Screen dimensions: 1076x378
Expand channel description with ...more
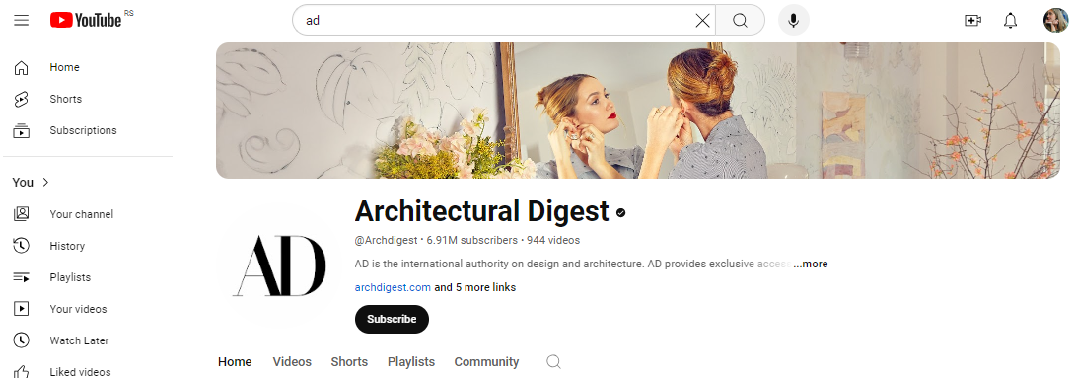(811, 264)
